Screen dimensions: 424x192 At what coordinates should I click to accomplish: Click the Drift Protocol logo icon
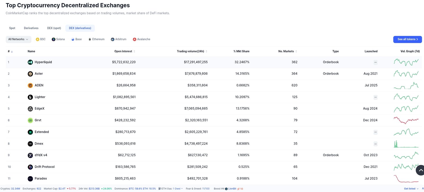point(30,167)
